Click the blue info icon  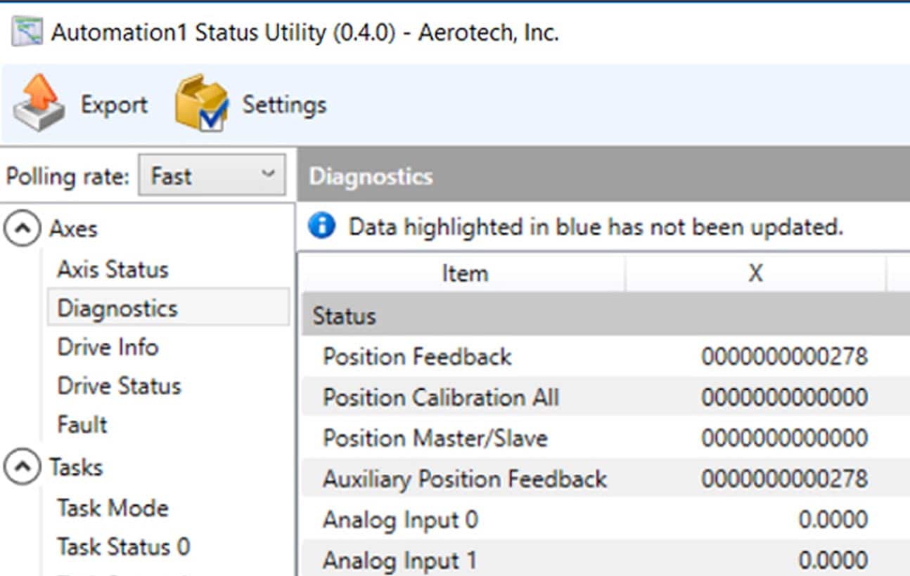click(x=321, y=226)
